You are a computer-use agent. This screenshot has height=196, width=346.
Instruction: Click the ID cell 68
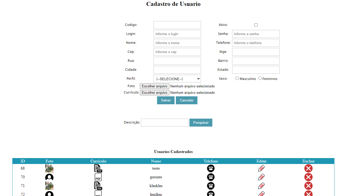(x=23, y=168)
